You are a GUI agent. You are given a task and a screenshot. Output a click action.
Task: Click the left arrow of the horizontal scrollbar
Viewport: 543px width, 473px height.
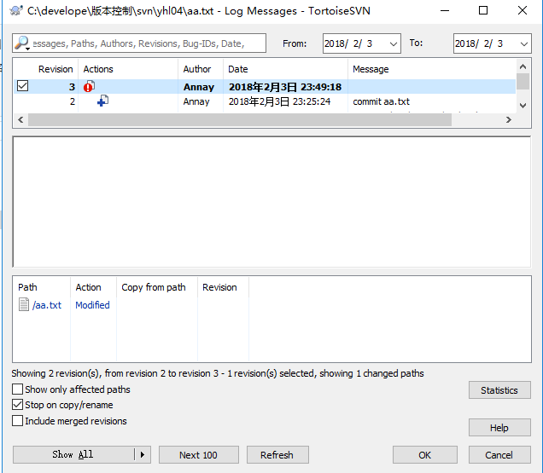pos(20,120)
